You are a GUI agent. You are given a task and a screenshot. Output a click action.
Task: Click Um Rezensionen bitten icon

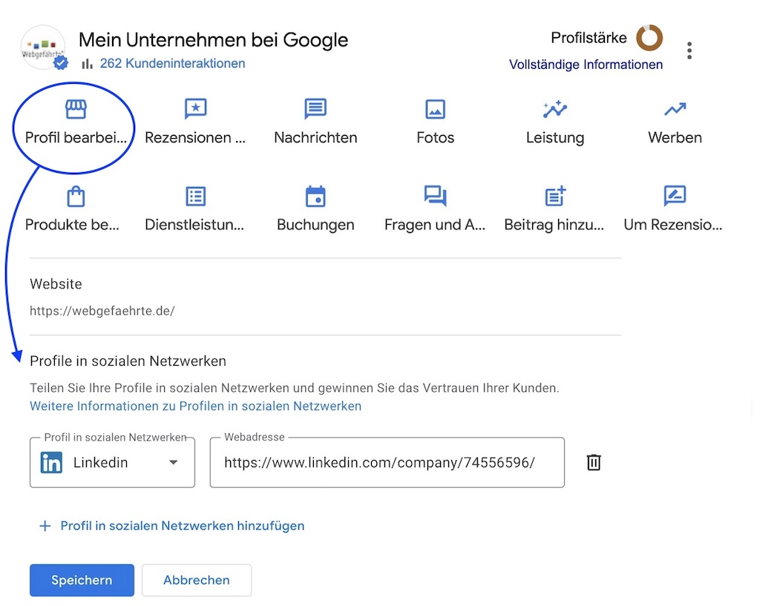pyautogui.click(x=675, y=196)
